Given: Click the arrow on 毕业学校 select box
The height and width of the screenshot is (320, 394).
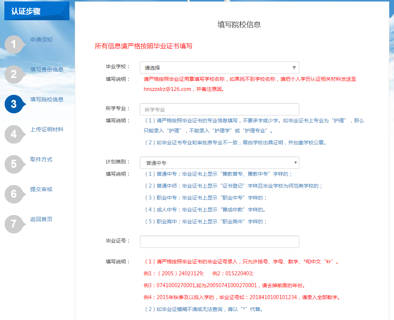Looking at the screenshot, I should [294, 67].
